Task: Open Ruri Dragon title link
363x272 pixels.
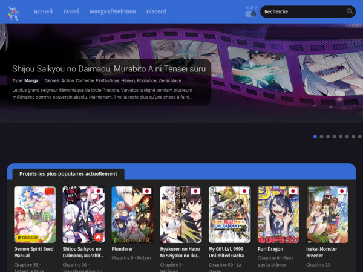Action: (x=270, y=249)
